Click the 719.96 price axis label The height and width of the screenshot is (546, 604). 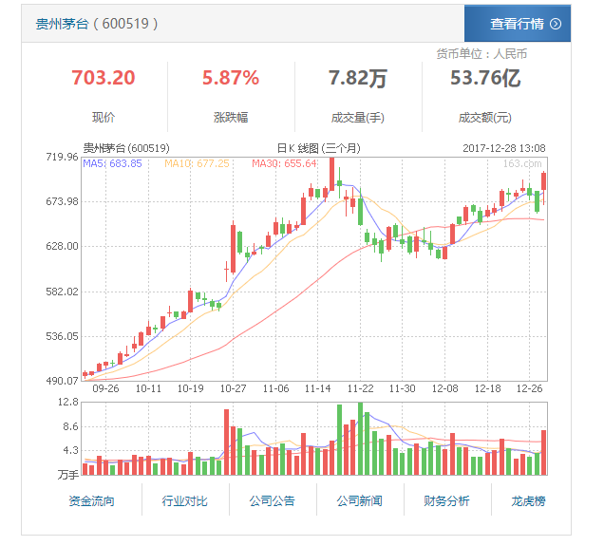62,157
